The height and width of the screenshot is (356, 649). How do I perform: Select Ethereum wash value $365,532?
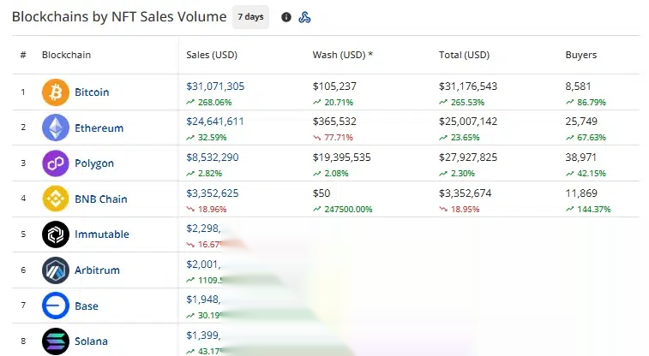tap(334, 122)
